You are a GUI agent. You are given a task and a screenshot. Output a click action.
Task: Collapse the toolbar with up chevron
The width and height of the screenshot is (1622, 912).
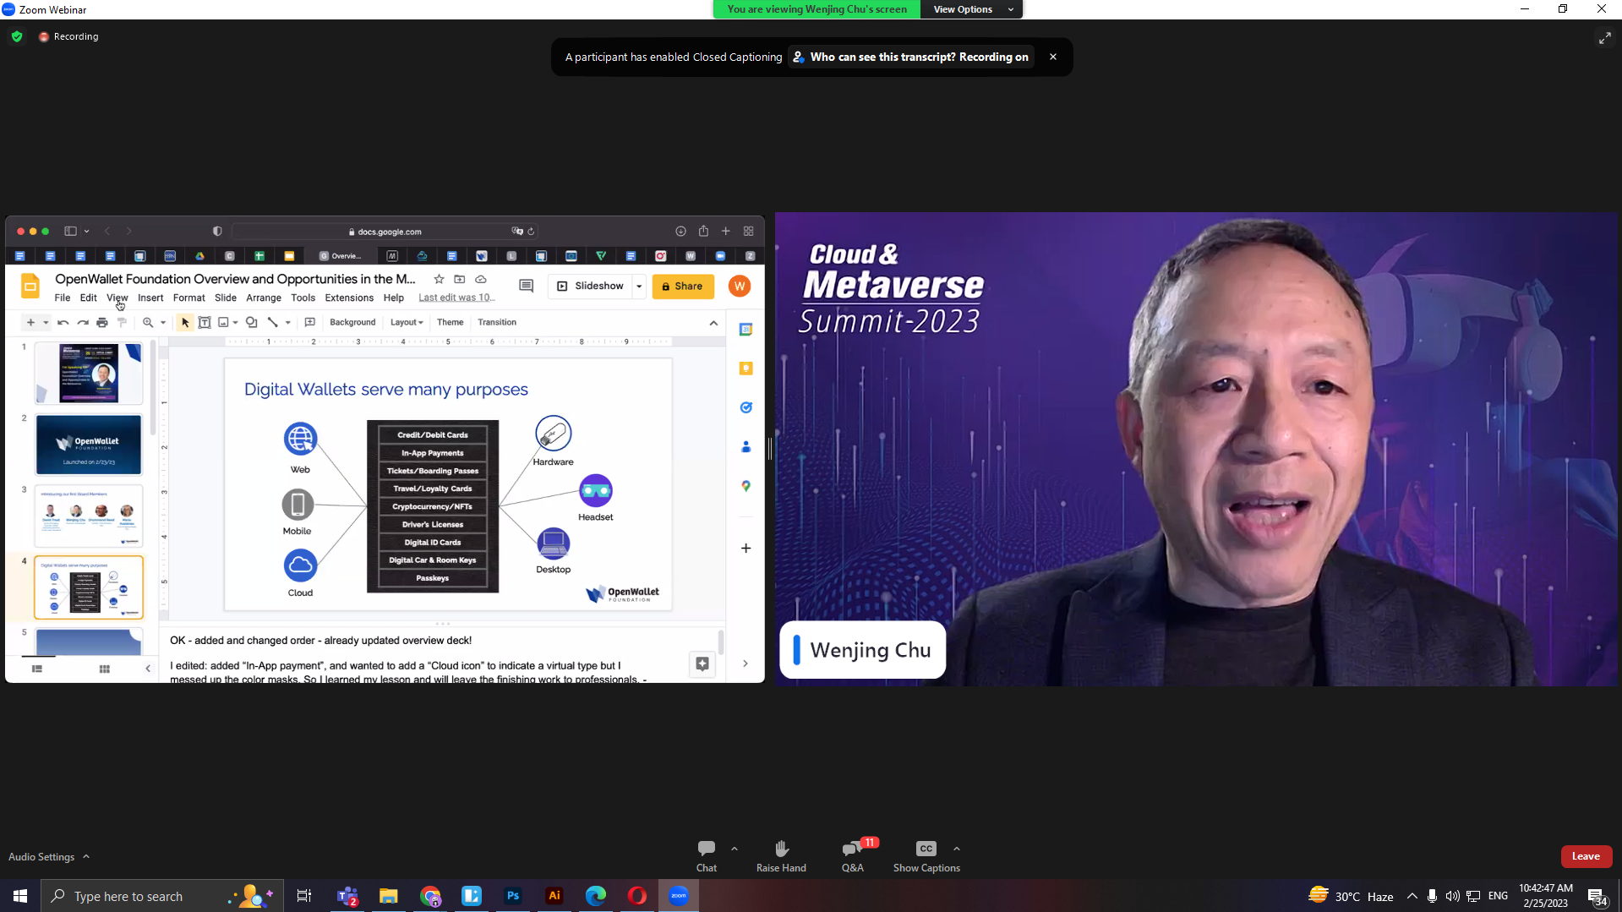(713, 323)
